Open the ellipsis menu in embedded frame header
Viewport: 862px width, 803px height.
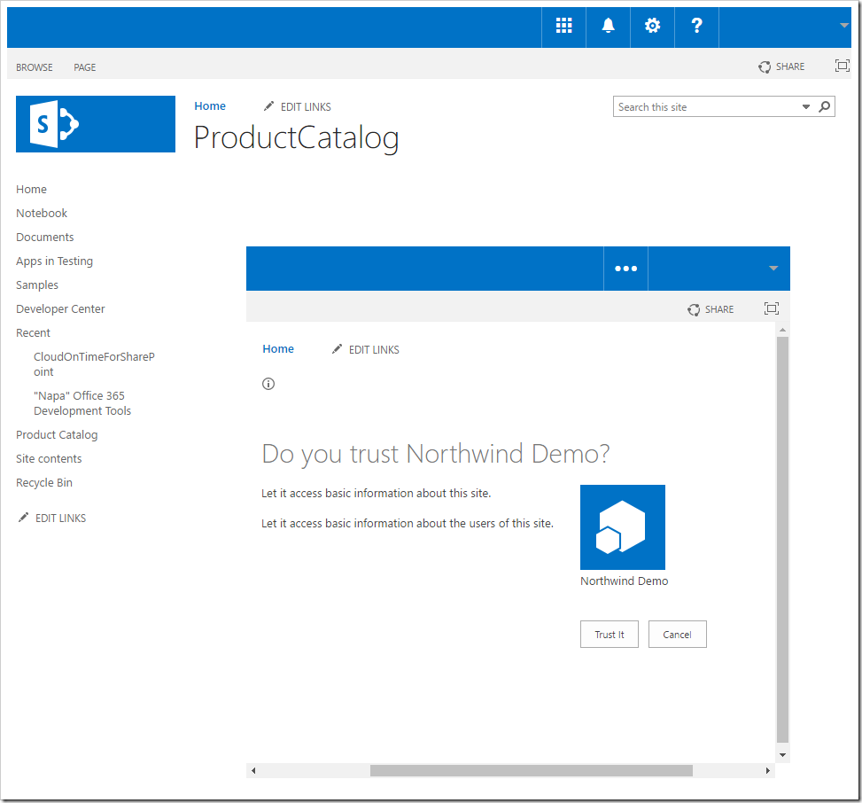(x=625, y=269)
